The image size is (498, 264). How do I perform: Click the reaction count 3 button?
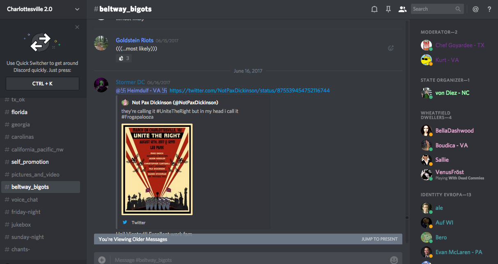124,58
